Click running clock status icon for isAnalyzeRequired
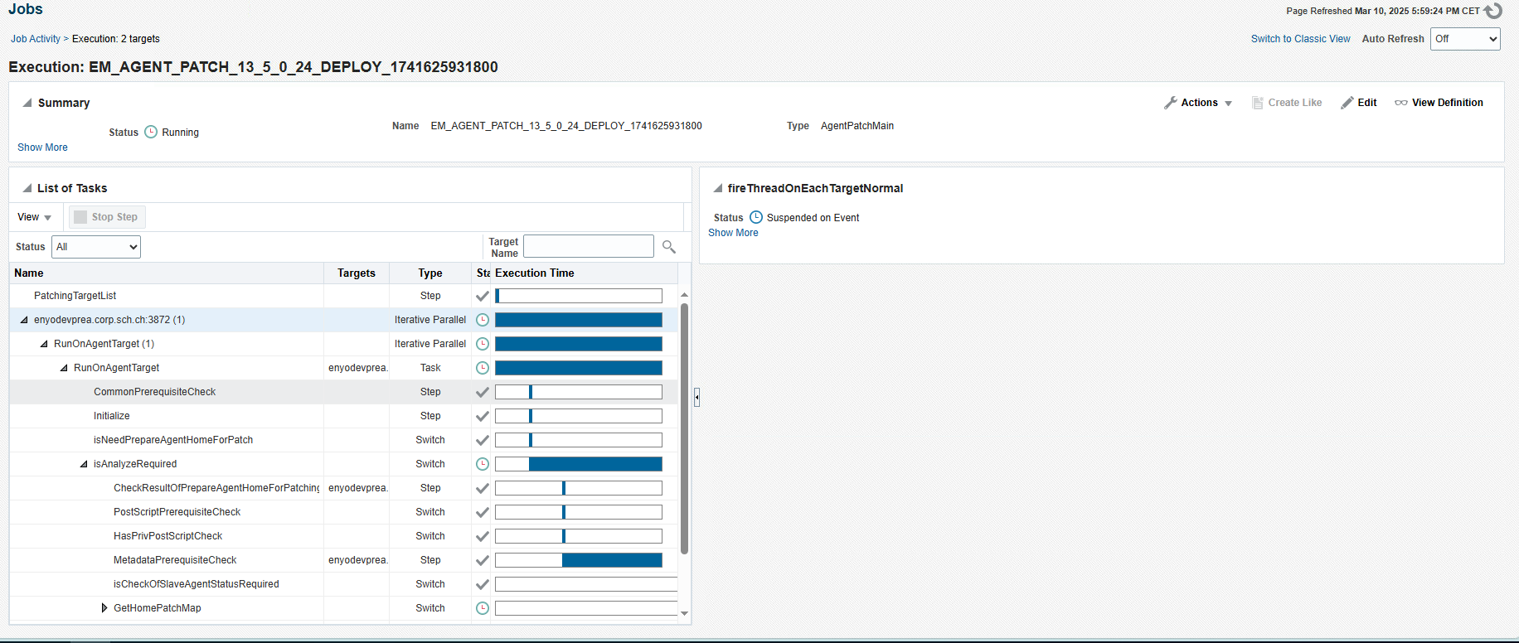 pyautogui.click(x=482, y=464)
